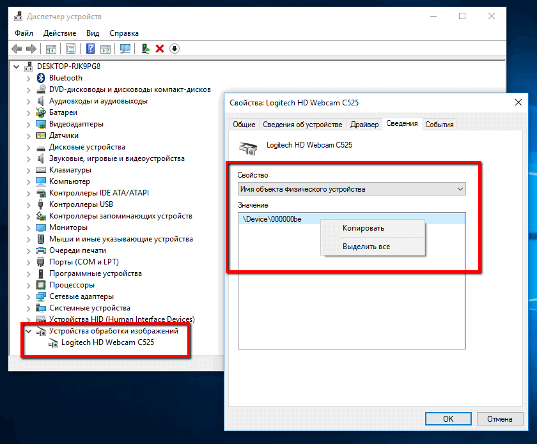537x444 pixels.
Task: Click the red X remove device icon
Action: pos(160,49)
